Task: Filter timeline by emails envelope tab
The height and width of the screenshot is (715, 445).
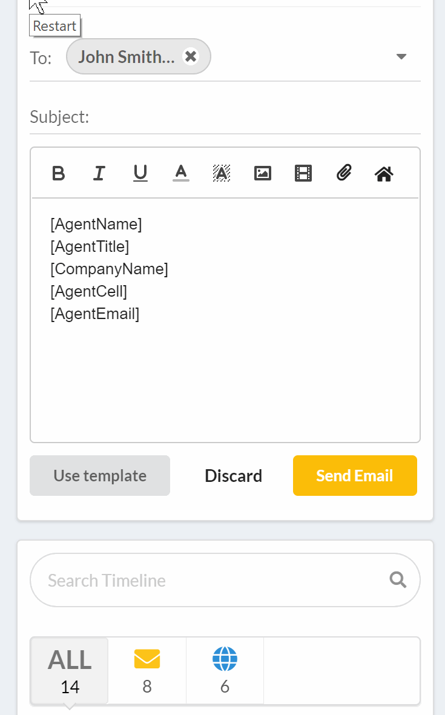Action: [x=147, y=671]
